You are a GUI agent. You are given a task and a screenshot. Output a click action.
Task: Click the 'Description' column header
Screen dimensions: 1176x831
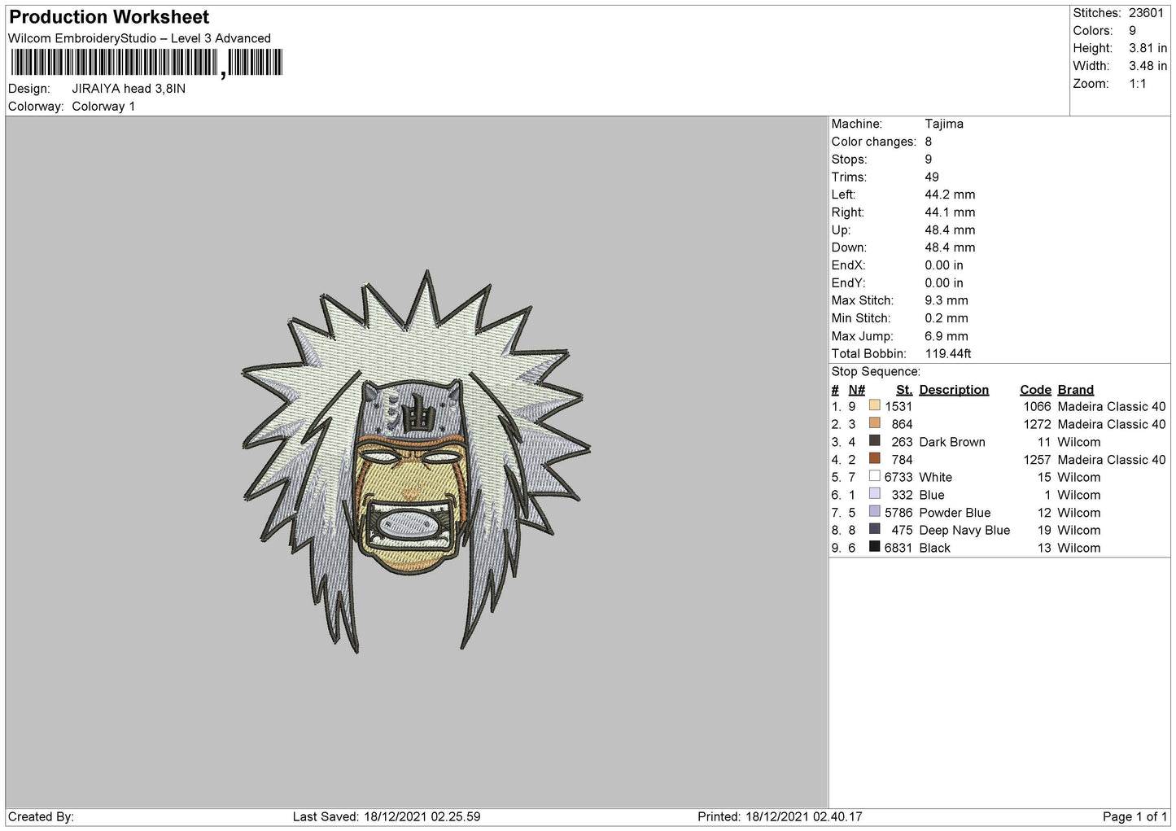coord(954,390)
